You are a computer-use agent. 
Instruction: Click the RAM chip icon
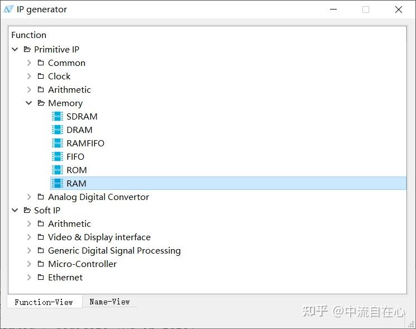(57, 183)
